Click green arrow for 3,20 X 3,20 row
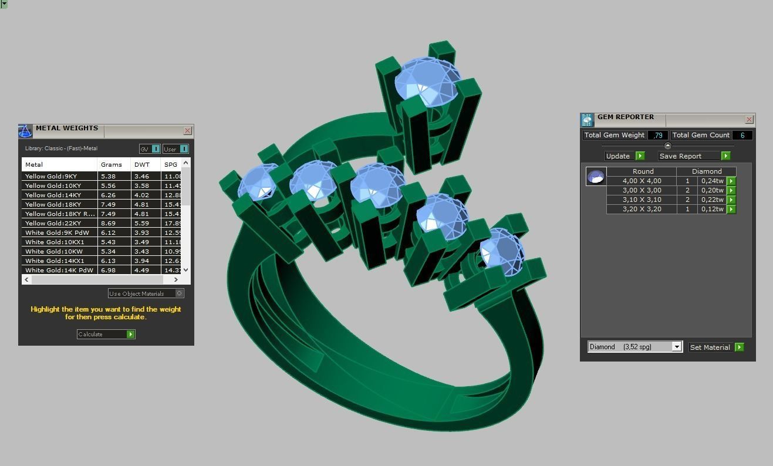 pos(731,209)
